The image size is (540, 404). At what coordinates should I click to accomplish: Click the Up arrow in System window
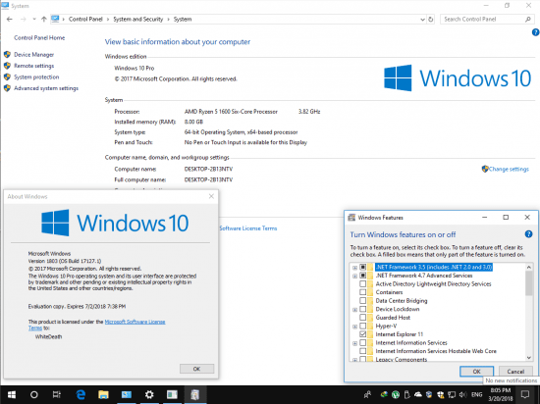click(x=44, y=20)
